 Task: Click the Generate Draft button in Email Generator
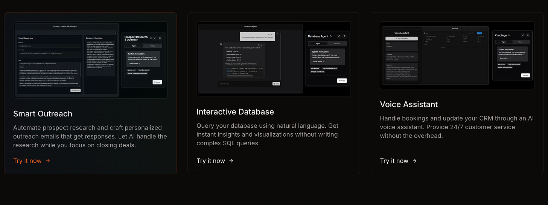(76, 90)
